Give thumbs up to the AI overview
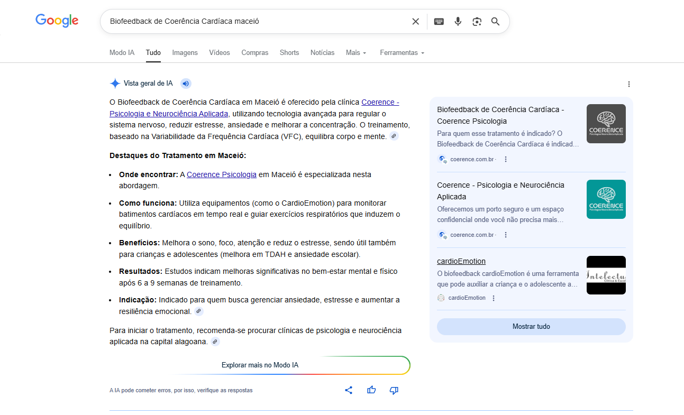This screenshot has height=415, width=684. tap(371, 390)
